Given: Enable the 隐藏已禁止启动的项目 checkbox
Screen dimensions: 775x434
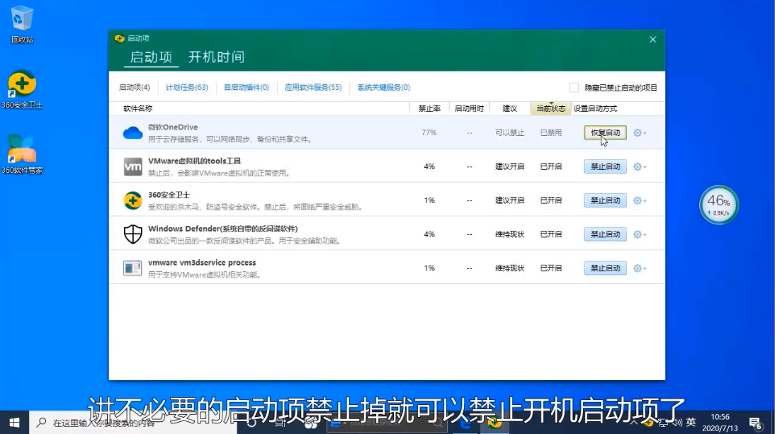Looking at the screenshot, I should [x=574, y=88].
